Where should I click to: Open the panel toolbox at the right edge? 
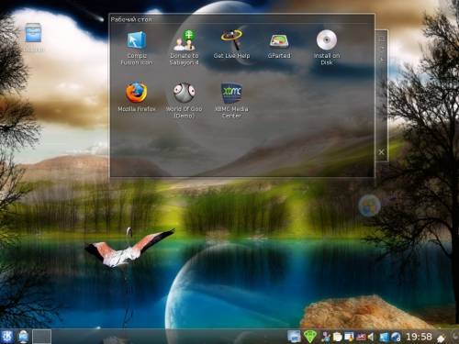tap(455, 337)
